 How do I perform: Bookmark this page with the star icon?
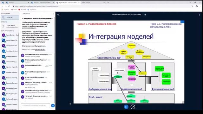click(x=193, y=6)
